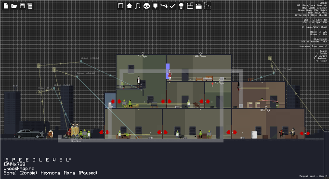
Task: Open the clapperboard cutscene tool
Action: coord(198,6)
